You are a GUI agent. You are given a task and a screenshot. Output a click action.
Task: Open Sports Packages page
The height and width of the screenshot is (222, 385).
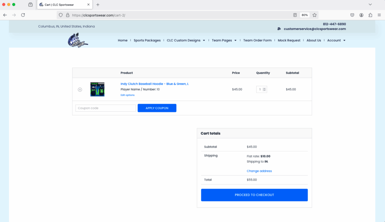pyautogui.click(x=147, y=40)
